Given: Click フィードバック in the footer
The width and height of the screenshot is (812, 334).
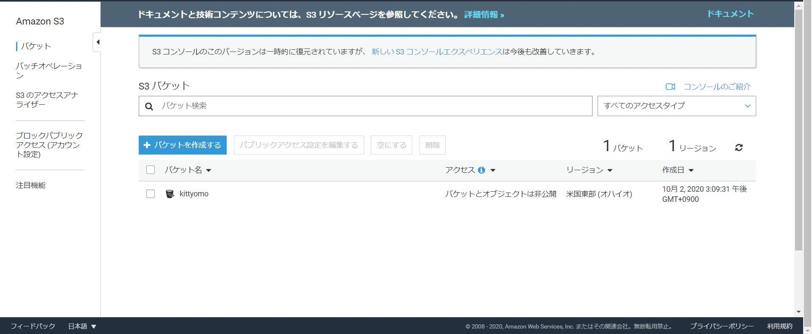Looking at the screenshot, I should (x=33, y=326).
